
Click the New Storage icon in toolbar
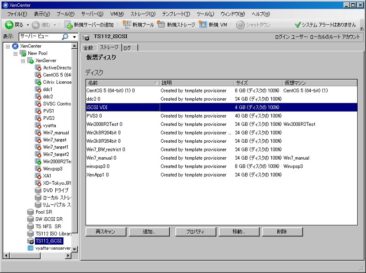[161, 24]
